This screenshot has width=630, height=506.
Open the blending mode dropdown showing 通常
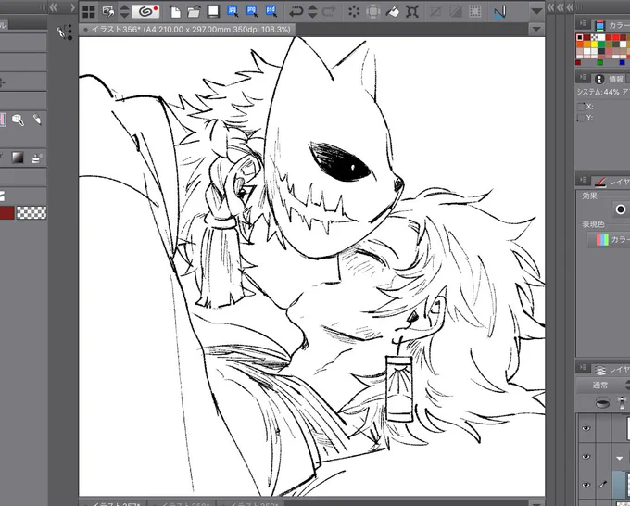603,386
